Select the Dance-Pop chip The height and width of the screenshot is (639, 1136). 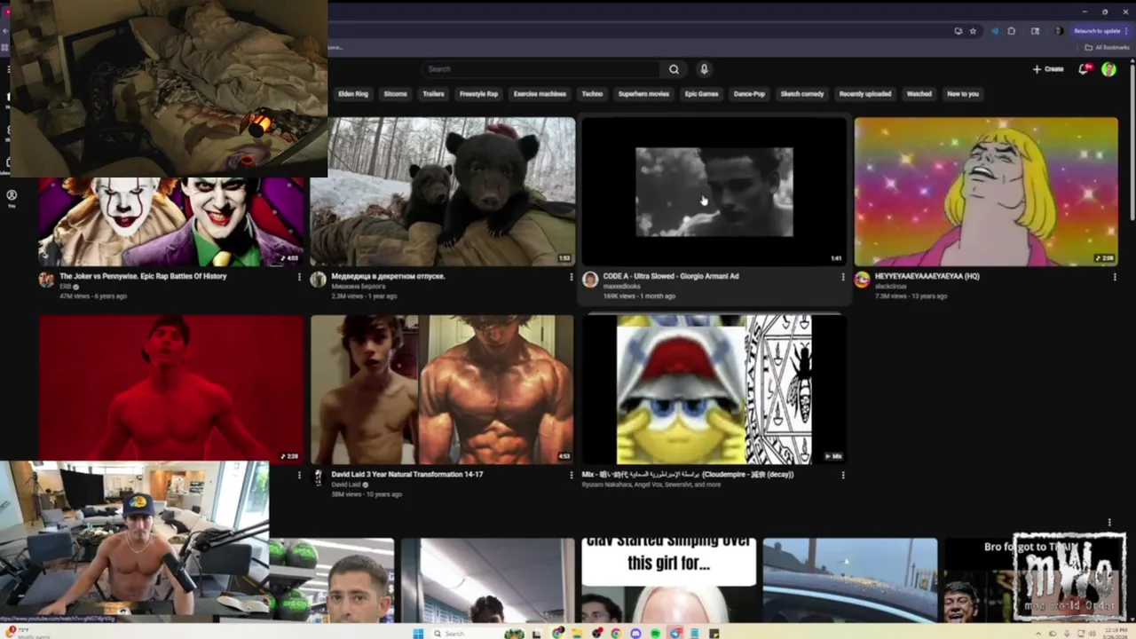pos(749,94)
